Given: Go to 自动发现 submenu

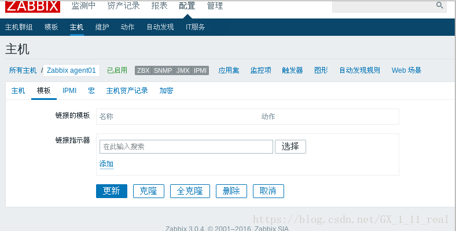Looking at the screenshot, I should point(160,27).
